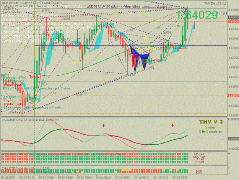Viewport: 239px width, 180px height.
Task: Click the large green price 1.64029
Action: point(197,15)
